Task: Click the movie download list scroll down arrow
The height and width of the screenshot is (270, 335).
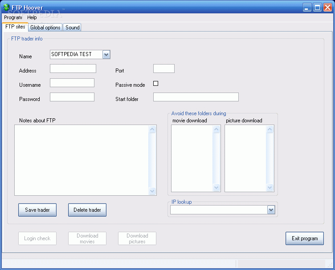Action: point(217,187)
